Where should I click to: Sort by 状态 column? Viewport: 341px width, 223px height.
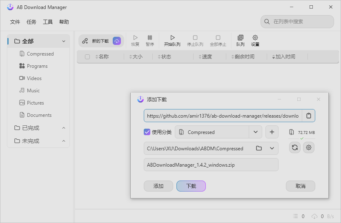point(165,57)
